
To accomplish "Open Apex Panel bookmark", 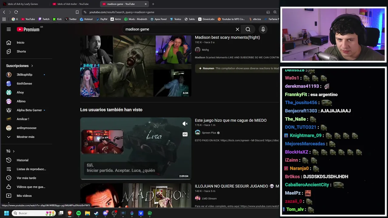I will [x=159, y=19].
